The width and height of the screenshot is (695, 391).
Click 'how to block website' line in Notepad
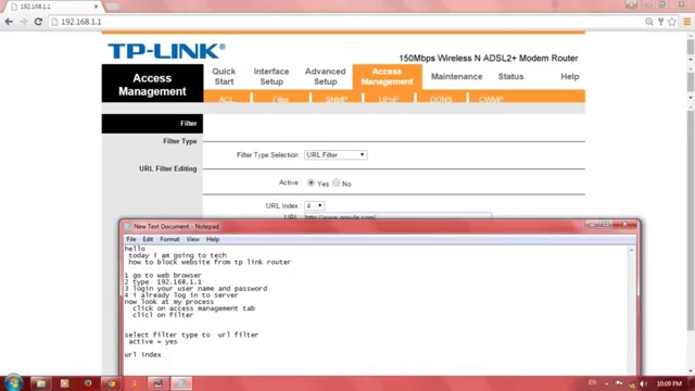(x=210, y=262)
